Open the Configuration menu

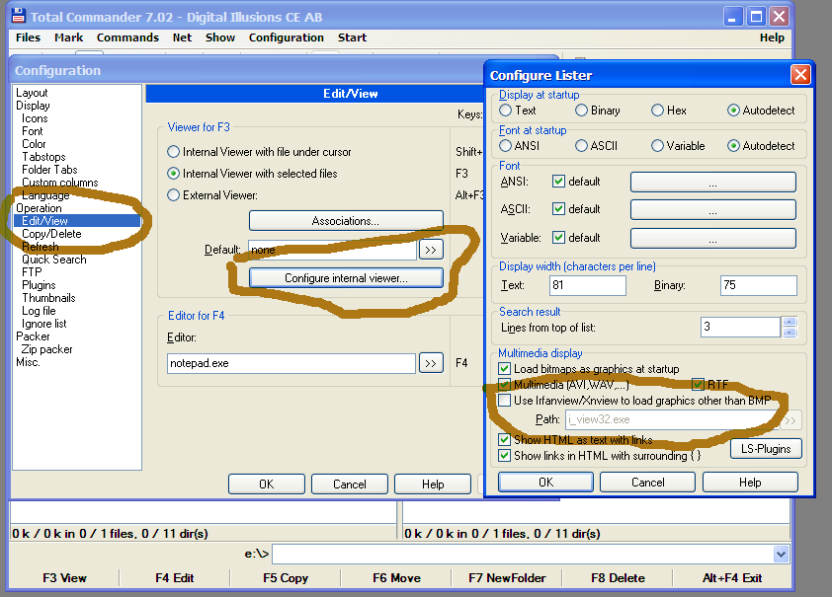pyautogui.click(x=286, y=37)
